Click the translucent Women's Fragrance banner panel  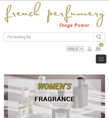54,99
